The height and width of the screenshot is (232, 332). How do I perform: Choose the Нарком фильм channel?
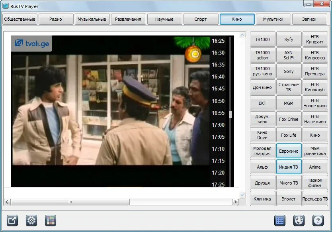pos(315,183)
